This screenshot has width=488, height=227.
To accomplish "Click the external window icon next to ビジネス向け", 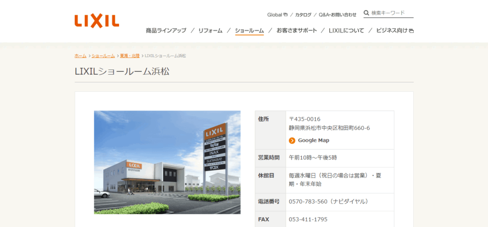I will (411, 31).
